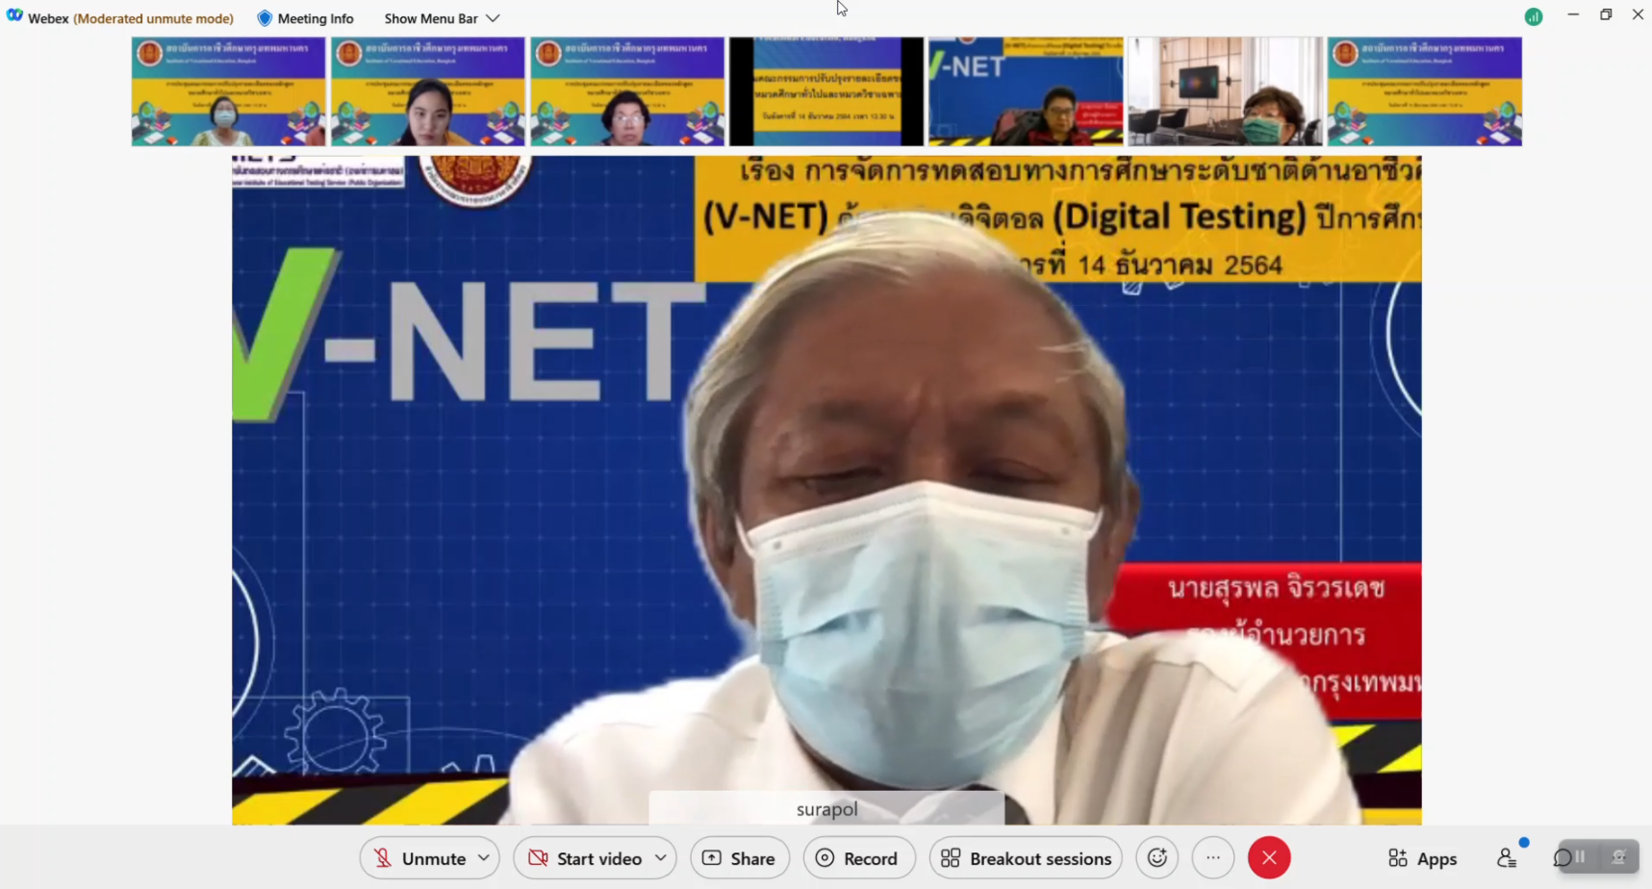Open the Apps panel

point(1422,858)
